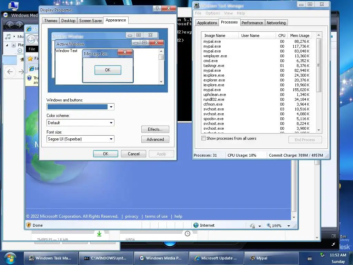Screen dimensions: 353x265
Task: Open the Color scheme dropdown
Action: click(111, 123)
